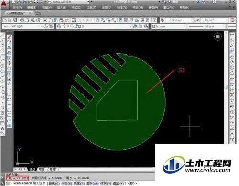Open the 工具(T) menu

click(x=92, y=8)
